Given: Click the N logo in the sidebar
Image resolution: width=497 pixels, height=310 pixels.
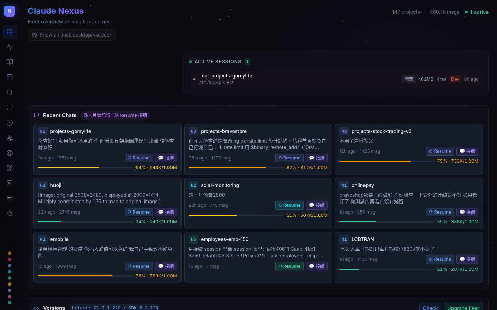Looking at the screenshot, I should point(10,11).
